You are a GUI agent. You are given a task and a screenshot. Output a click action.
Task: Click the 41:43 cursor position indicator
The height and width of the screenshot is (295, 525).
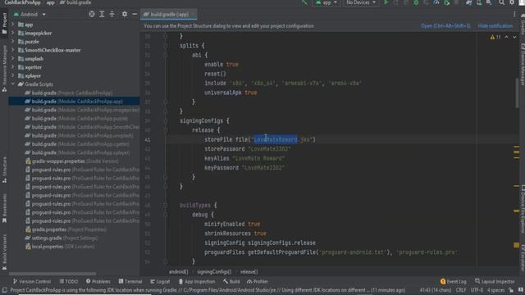click(x=436, y=290)
